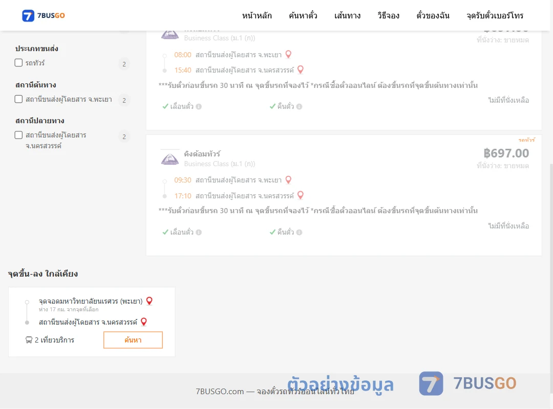This screenshot has width=553, height=409.
Task: Click the count badge beside รถทัวร์ filter
Action: 124,64
